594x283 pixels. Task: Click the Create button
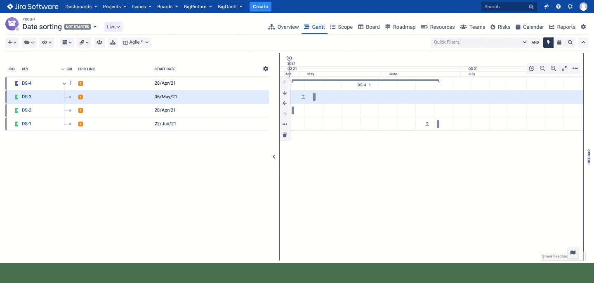(260, 7)
